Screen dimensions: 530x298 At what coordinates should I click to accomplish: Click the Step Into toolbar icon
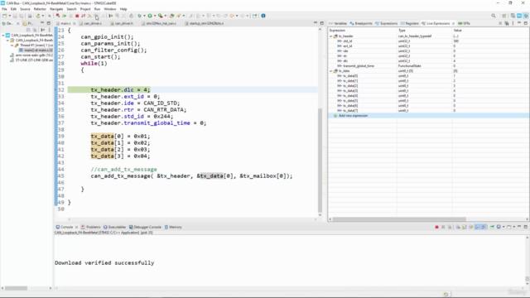pyautogui.click(x=89, y=16)
